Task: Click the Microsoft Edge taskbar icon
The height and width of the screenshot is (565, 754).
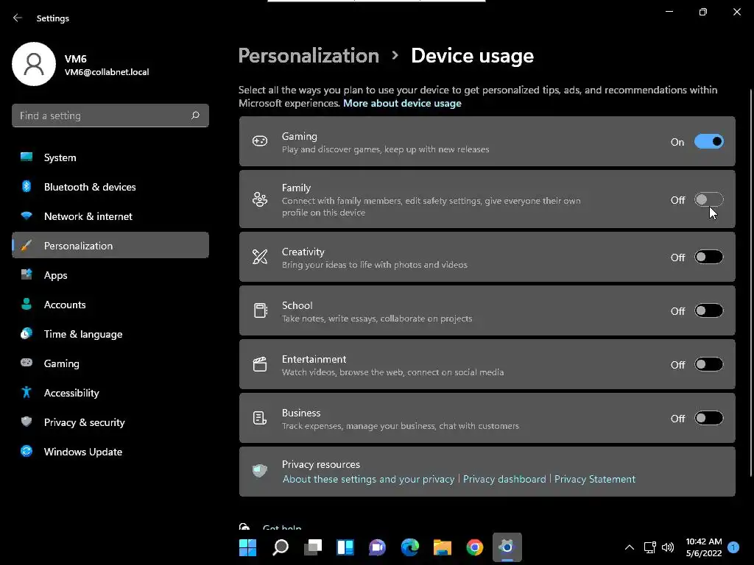Action: pos(409,547)
